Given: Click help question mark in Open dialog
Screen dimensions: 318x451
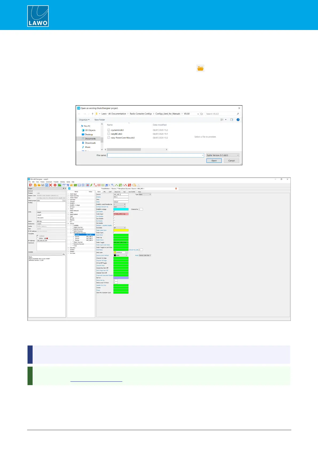Looking at the screenshot, I should pos(238,120).
